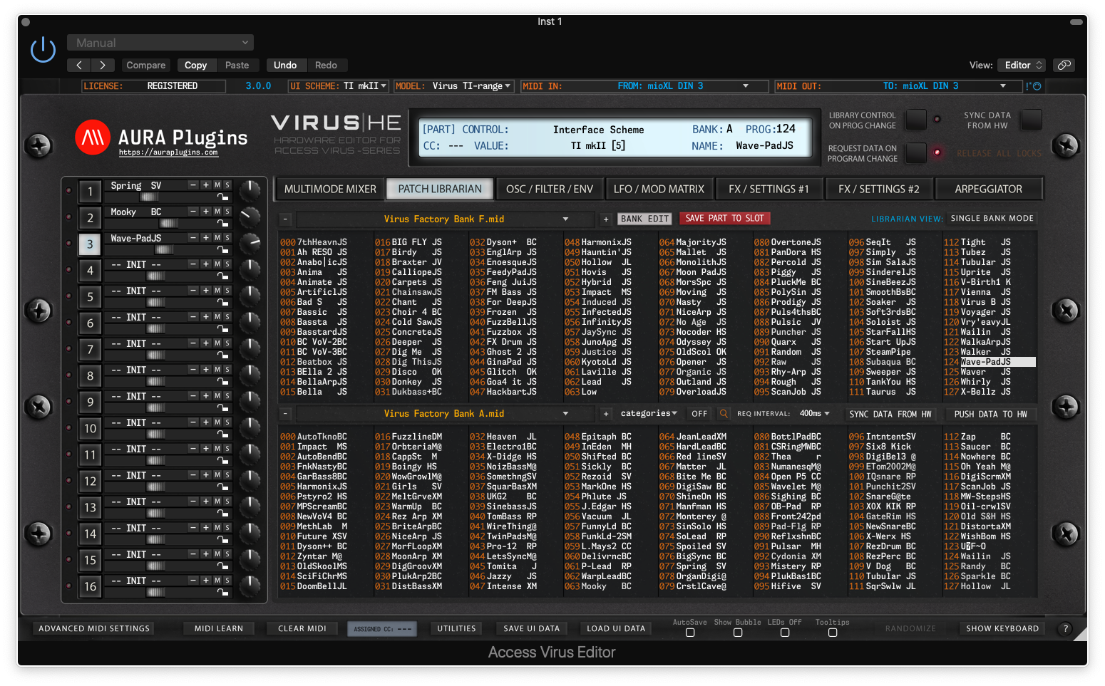Go to next preset arrow
The image size is (1105, 686).
[103, 65]
